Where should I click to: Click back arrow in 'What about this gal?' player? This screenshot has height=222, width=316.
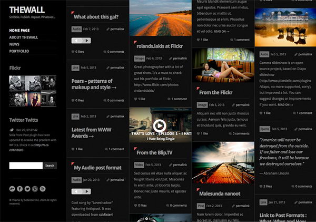(76, 41)
